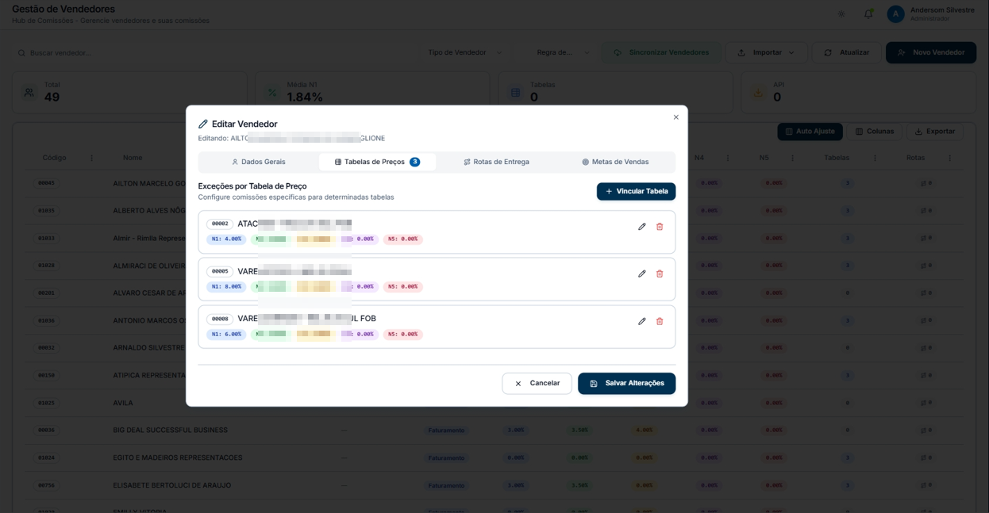Open the notifications bell

coord(868,14)
